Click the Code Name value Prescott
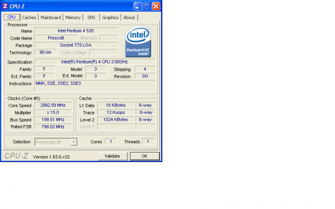The height and width of the screenshot is (209, 335). click(x=56, y=38)
